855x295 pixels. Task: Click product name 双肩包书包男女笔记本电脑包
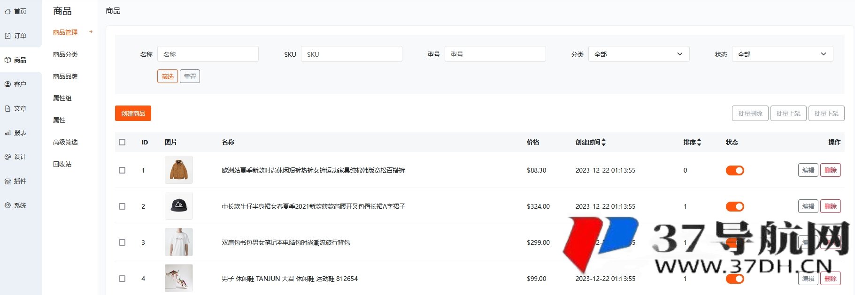tap(286, 242)
